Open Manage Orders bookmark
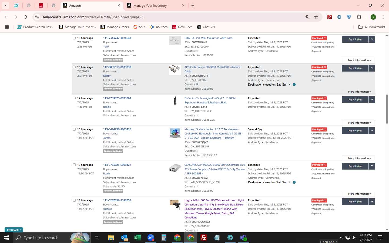This screenshot has height=243, width=389. [x=115, y=27]
